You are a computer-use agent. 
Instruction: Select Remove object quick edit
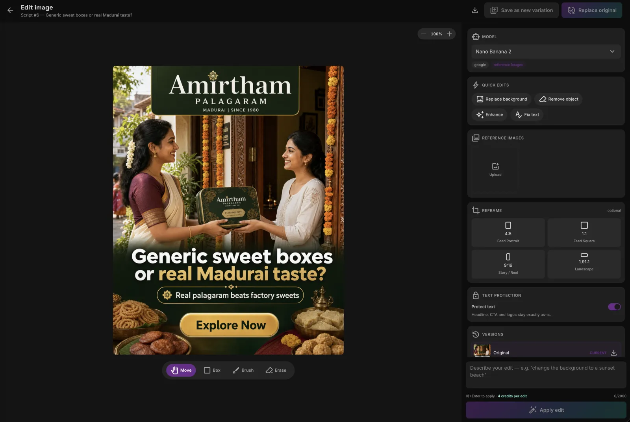point(558,99)
